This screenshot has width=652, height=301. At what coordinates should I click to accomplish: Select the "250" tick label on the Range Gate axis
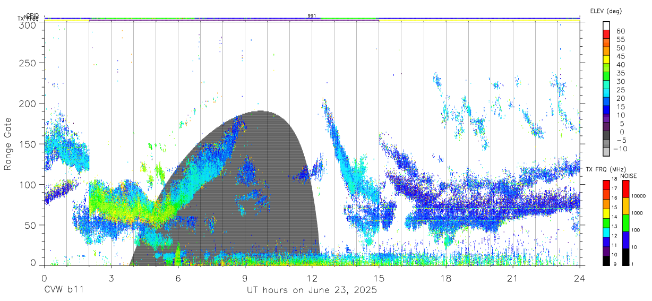pyautogui.click(x=28, y=63)
